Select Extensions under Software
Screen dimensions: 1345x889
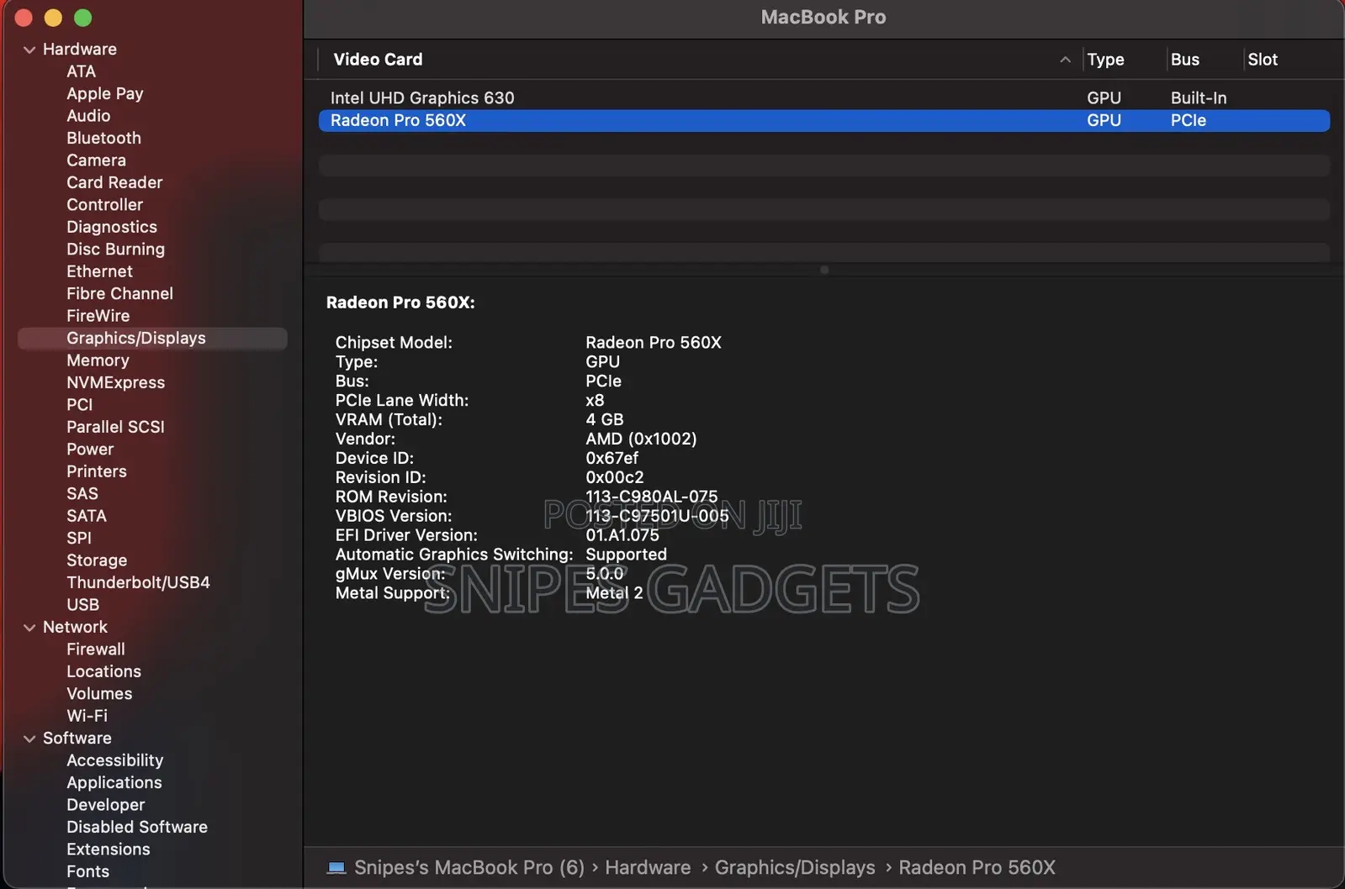click(108, 850)
